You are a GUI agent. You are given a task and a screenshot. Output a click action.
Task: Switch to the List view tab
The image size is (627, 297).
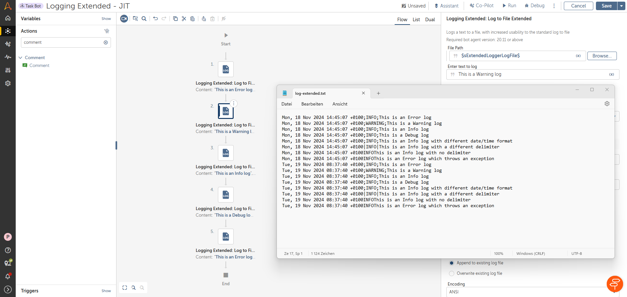click(x=416, y=20)
